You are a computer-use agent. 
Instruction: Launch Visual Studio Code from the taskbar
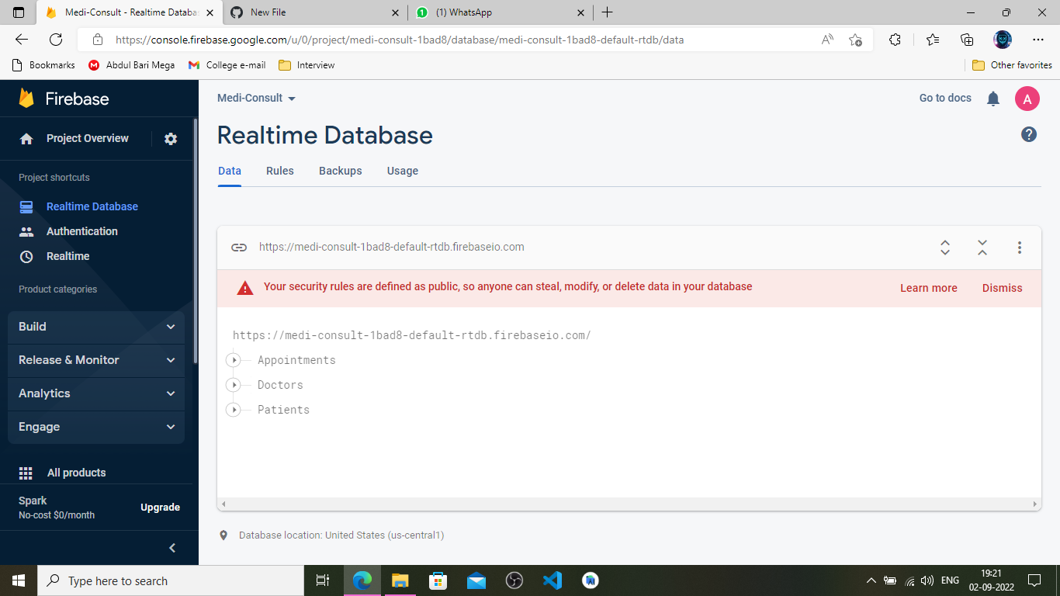(x=552, y=580)
